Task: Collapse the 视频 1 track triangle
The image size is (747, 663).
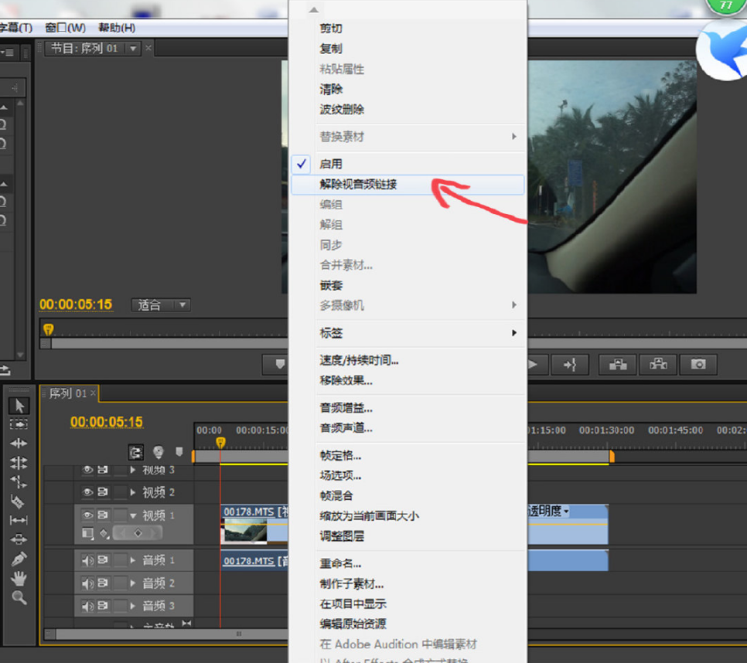Action: click(133, 515)
